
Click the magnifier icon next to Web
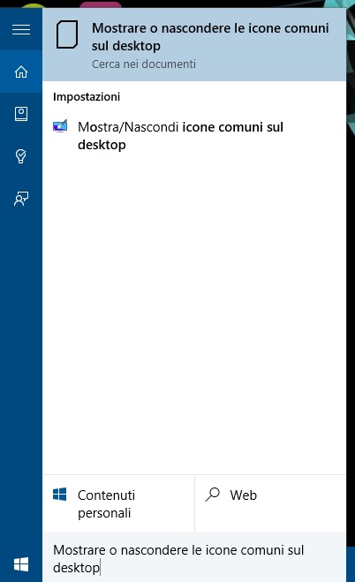[213, 495]
